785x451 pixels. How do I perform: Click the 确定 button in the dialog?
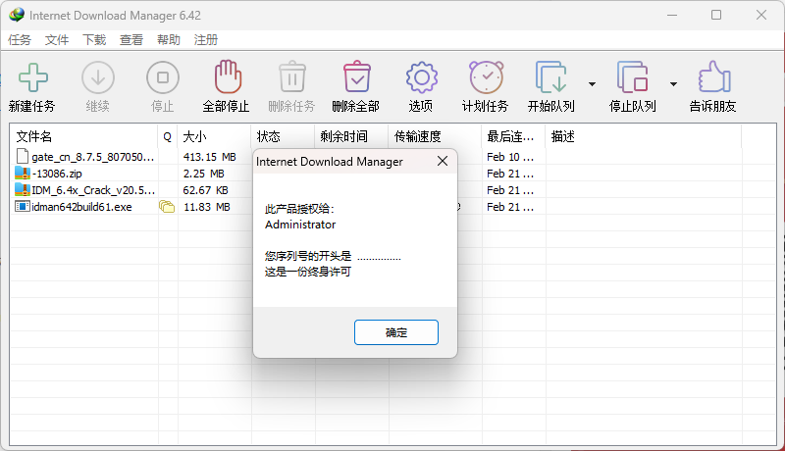pos(395,332)
